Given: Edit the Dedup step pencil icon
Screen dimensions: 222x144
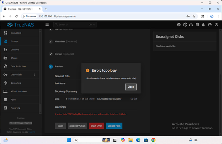Looking at the screenshot, I should click(x=51, y=54).
